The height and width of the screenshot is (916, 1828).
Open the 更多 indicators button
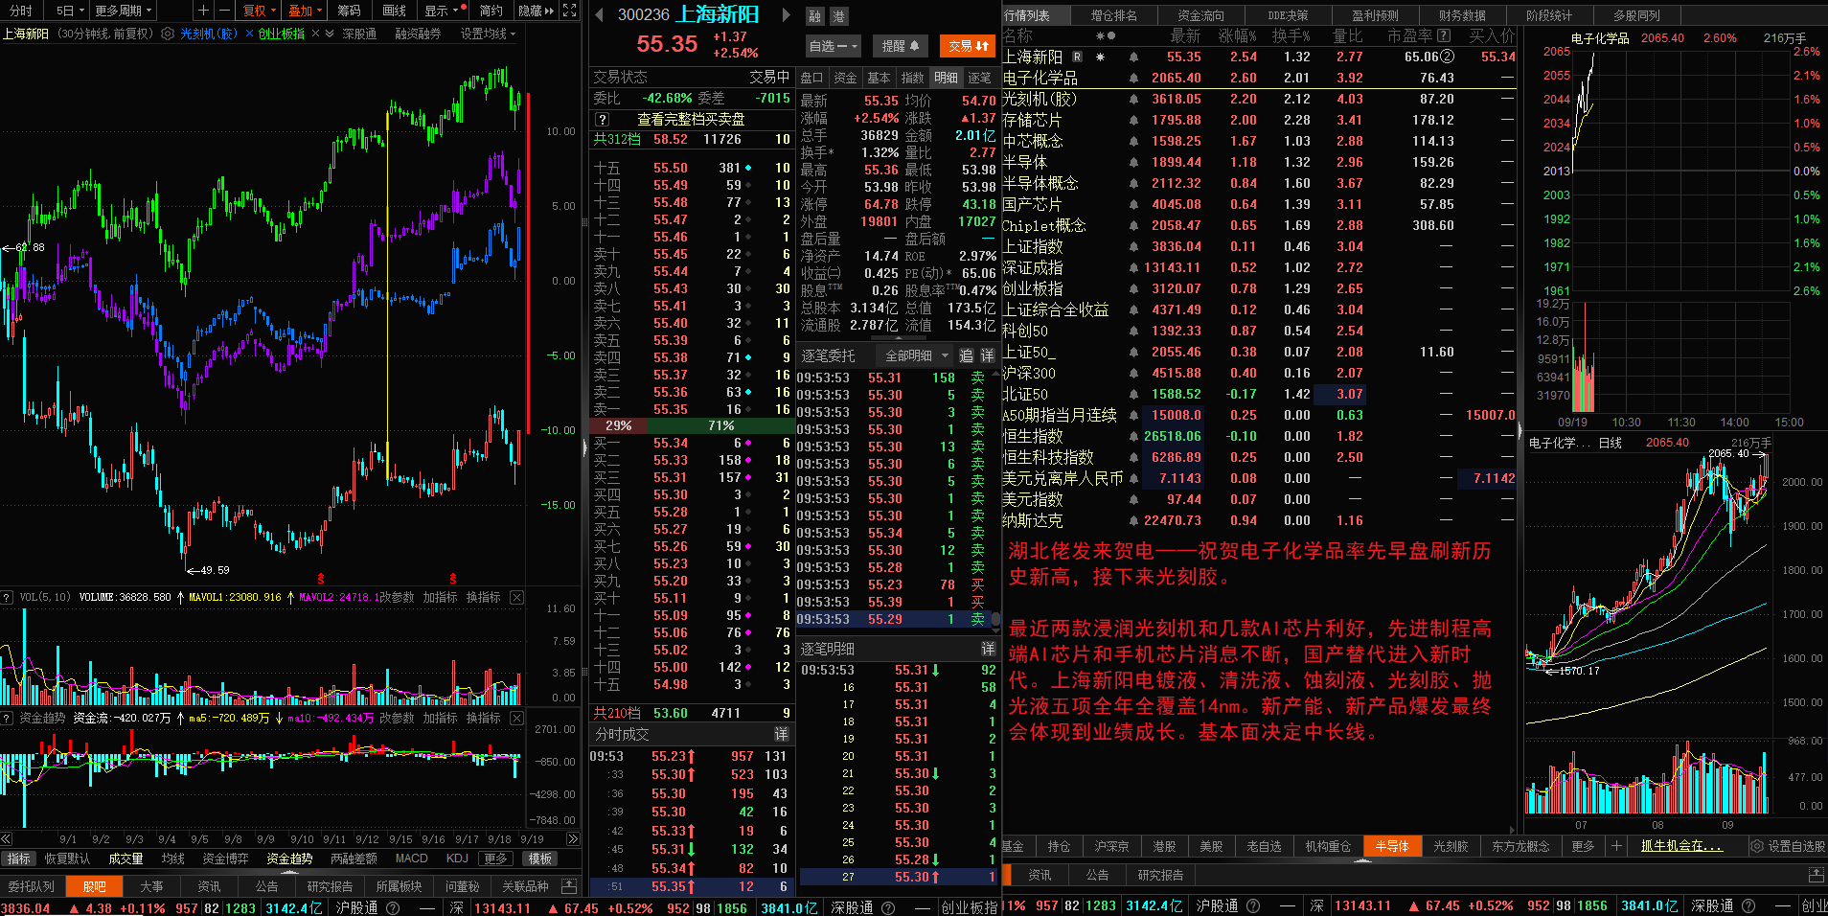point(495,859)
